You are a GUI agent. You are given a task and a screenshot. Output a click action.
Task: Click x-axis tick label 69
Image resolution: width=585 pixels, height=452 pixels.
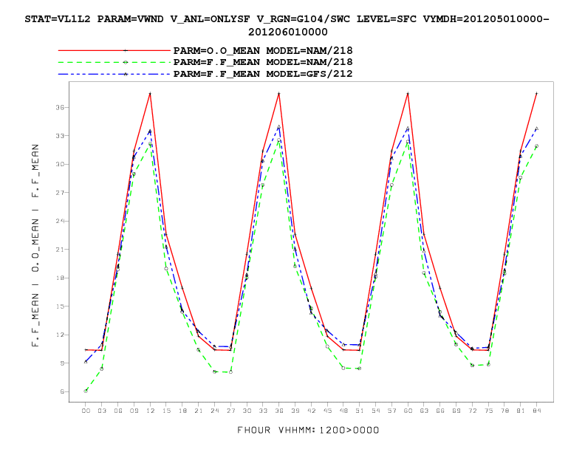click(456, 411)
